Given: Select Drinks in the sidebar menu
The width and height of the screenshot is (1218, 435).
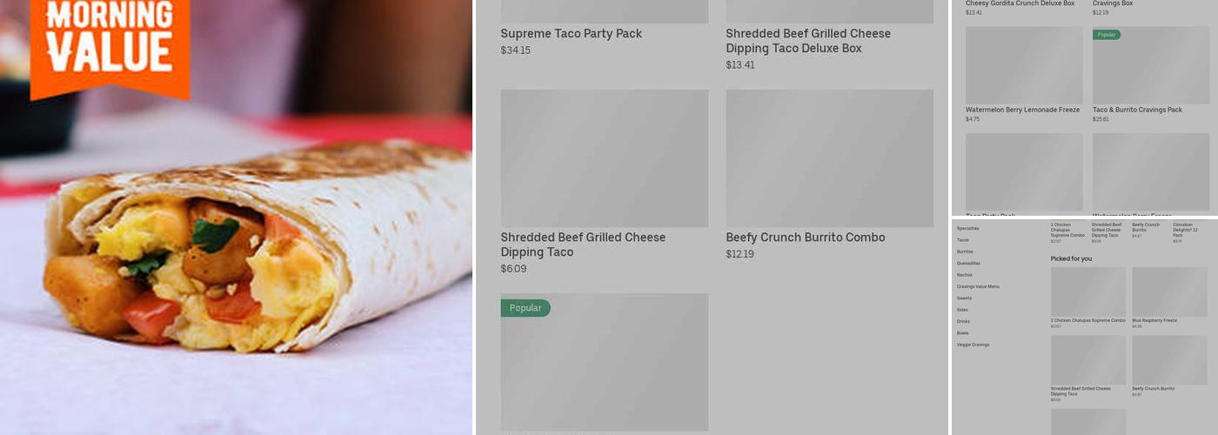Looking at the screenshot, I should [x=963, y=321].
